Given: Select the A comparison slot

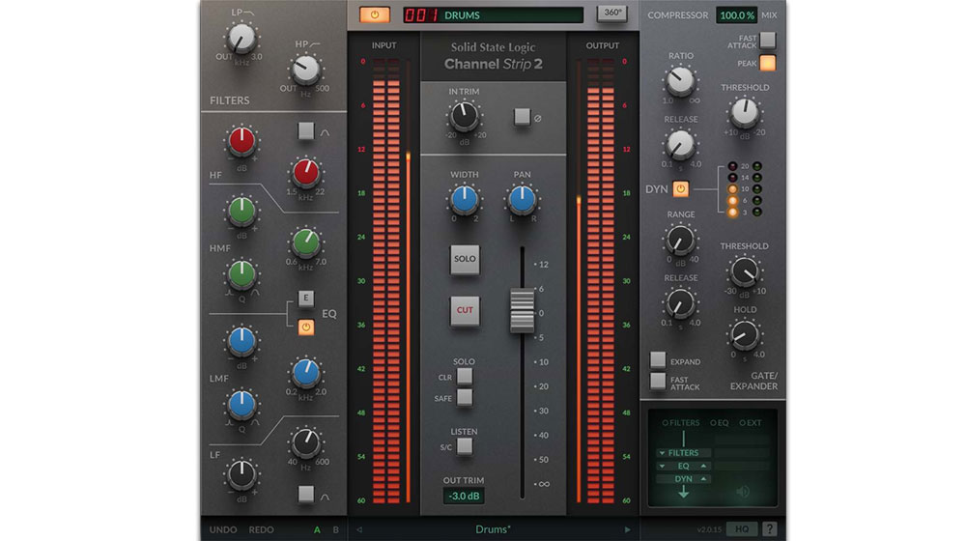Looking at the screenshot, I should click(315, 529).
